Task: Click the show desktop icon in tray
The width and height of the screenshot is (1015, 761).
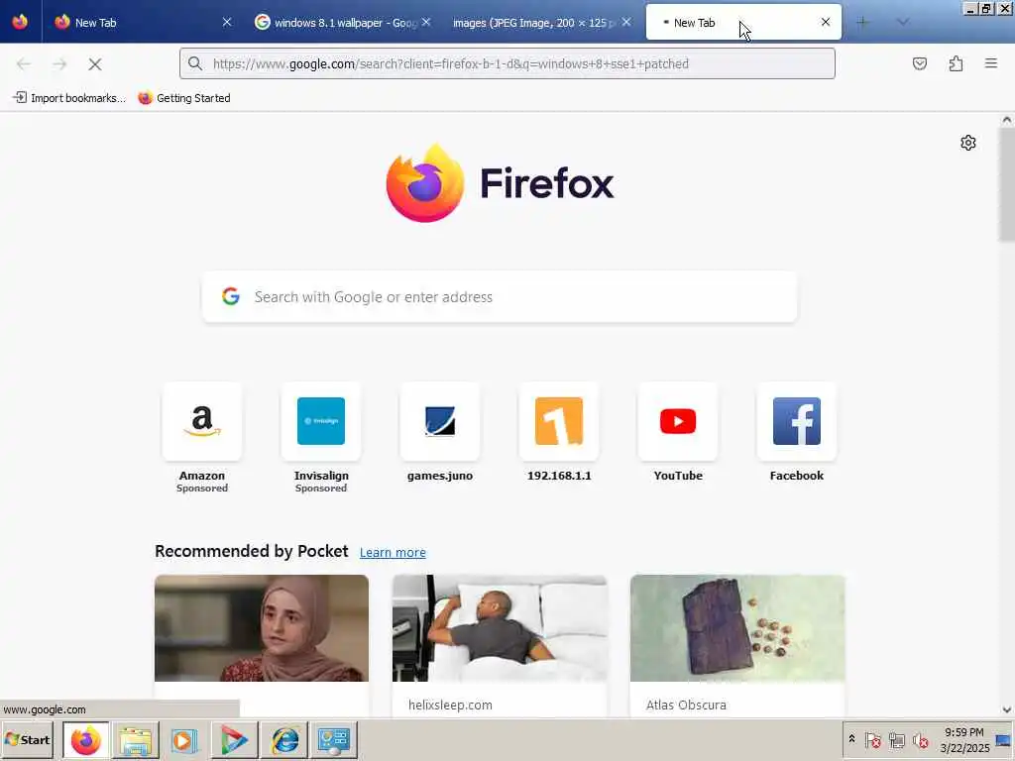Action: tap(1004, 740)
